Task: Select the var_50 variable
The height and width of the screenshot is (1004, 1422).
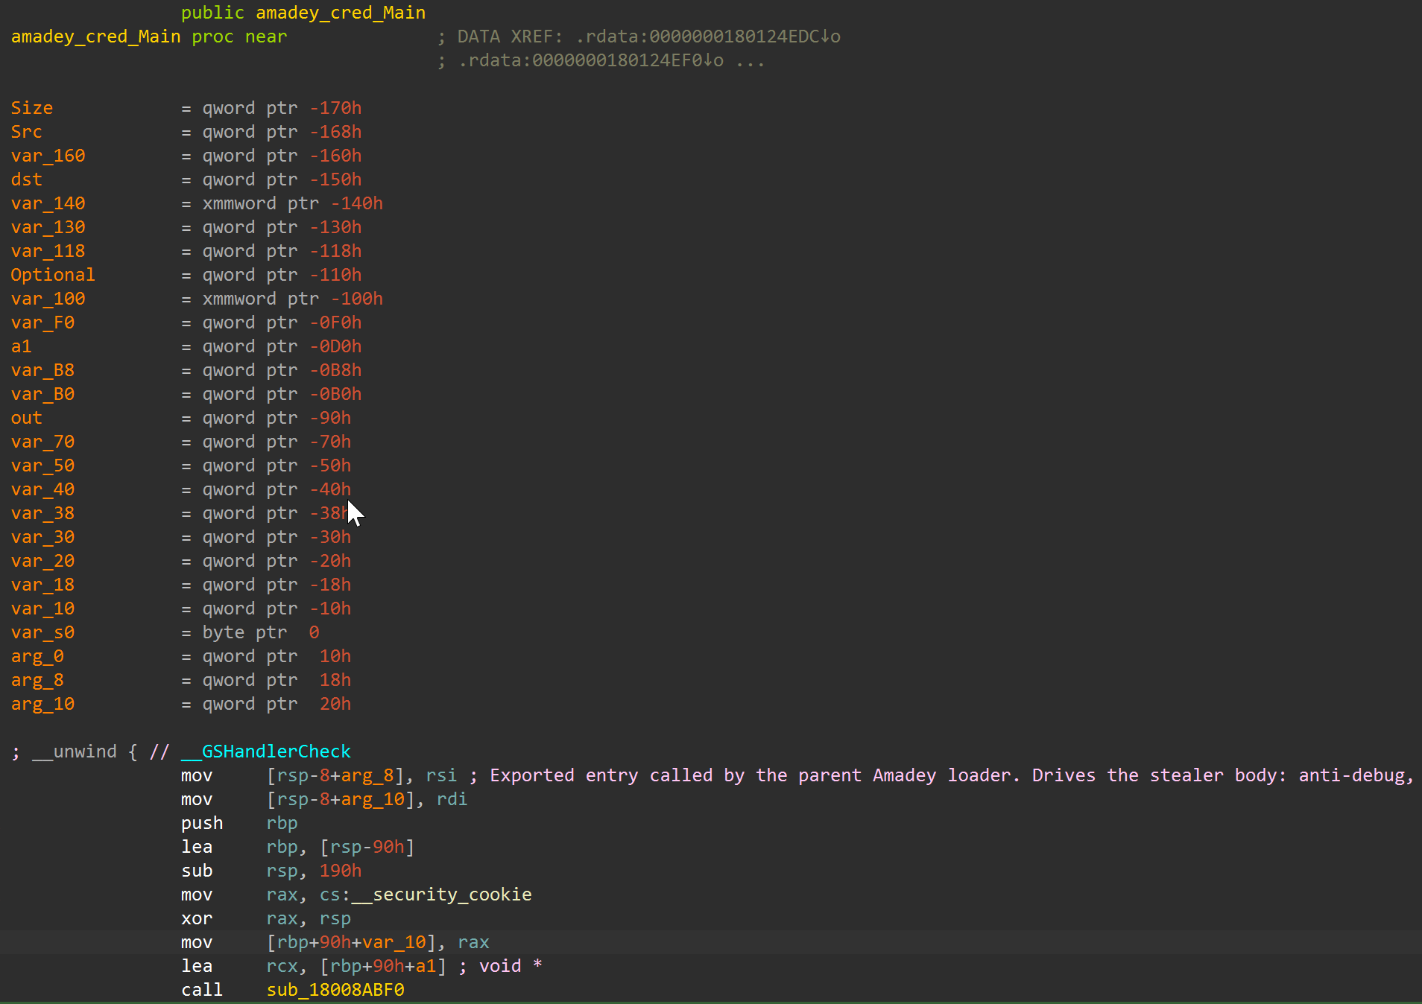Action: coord(43,466)
